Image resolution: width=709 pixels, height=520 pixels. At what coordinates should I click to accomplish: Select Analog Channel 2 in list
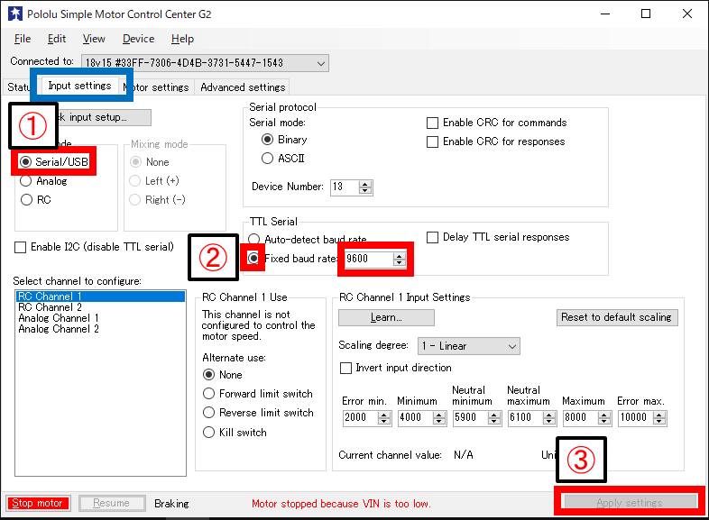coord(100,329)
